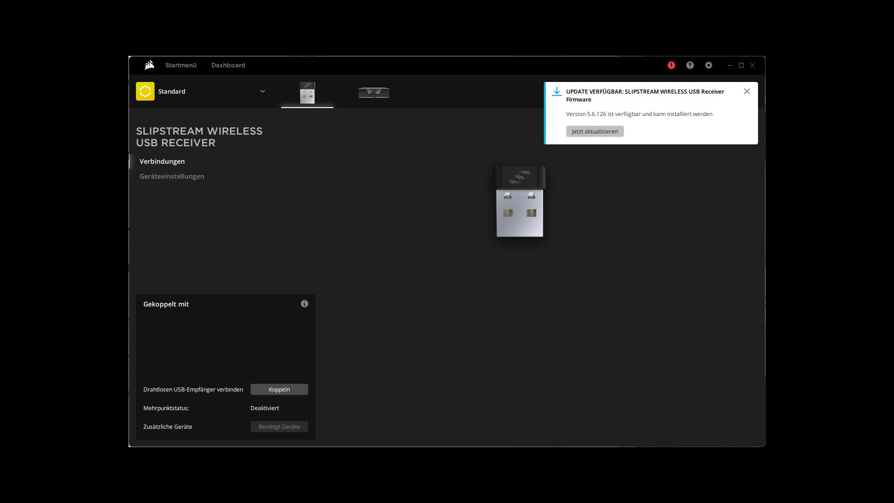Click the yellow Standard profile hexagon icon

click(x=145, y=91)
